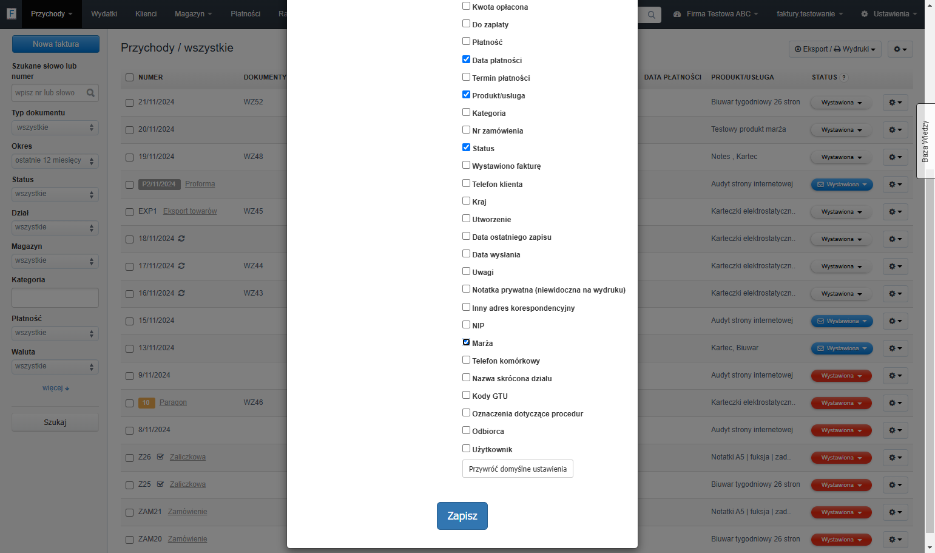The width and height of the screenshot is (935, 553).
Task: Click magnifier icon in the search word field
Action: (x=90, y=93)
